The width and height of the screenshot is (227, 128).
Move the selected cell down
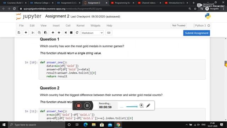pos(59,33)
